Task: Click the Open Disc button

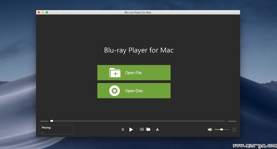Action: (x=134, y=91)
